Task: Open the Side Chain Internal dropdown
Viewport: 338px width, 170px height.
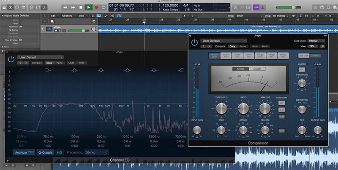Action: [x=316, y=41]
